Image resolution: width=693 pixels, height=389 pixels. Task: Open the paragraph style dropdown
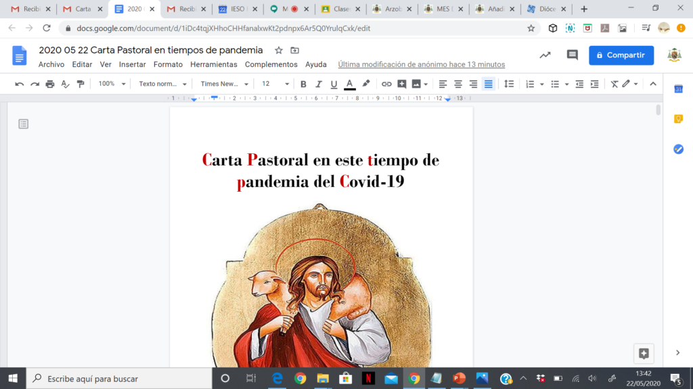(x=162, y=84)
